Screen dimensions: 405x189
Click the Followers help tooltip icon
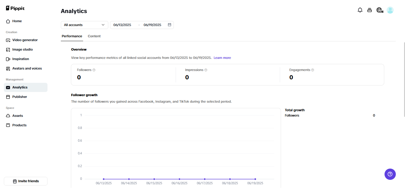click(x=94, y=70)
